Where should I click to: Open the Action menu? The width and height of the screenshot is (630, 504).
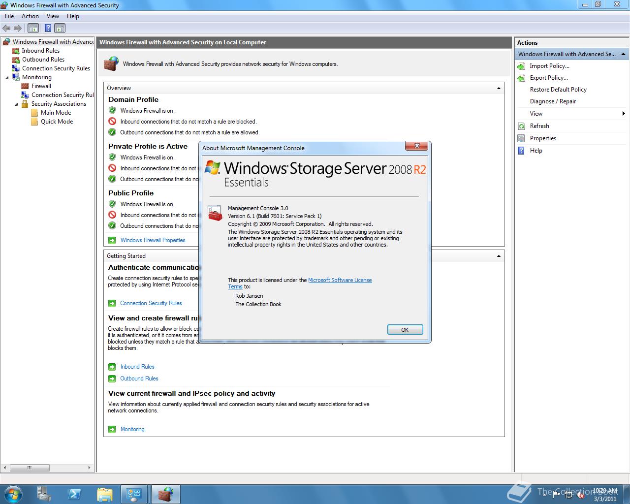click(30, 16)
